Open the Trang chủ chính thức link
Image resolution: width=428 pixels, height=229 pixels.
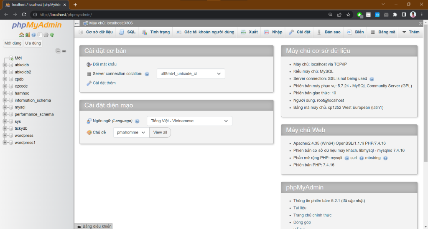click(312, 215)
